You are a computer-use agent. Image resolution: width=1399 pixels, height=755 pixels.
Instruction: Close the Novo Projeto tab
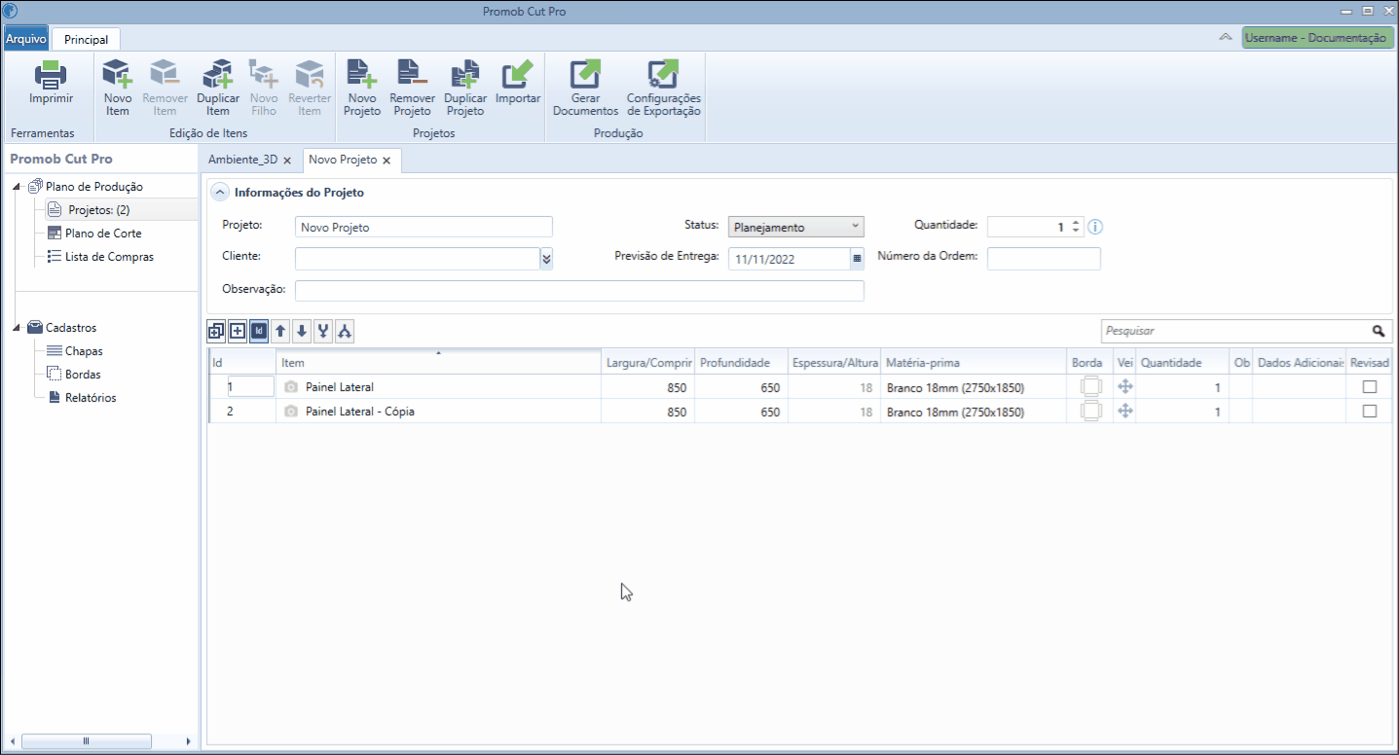pos(387,161)
